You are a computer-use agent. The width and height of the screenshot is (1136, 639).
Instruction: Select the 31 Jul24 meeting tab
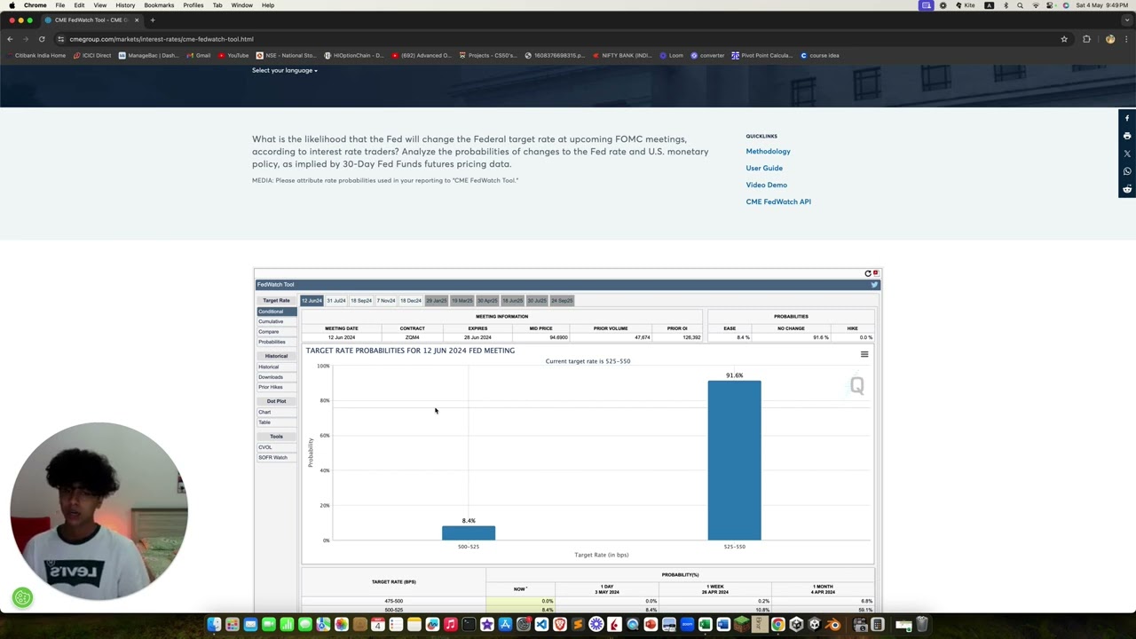point(336,300)
